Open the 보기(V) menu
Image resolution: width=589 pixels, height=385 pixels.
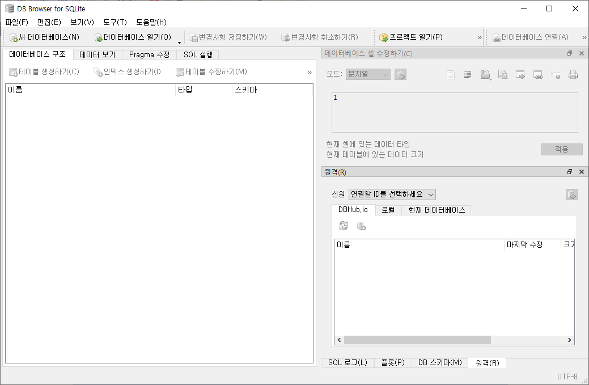coord(82,22)
